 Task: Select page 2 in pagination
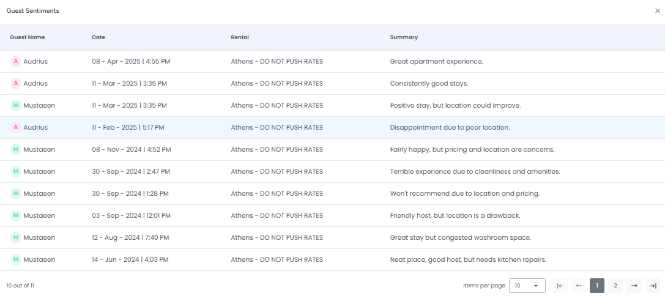615,286
